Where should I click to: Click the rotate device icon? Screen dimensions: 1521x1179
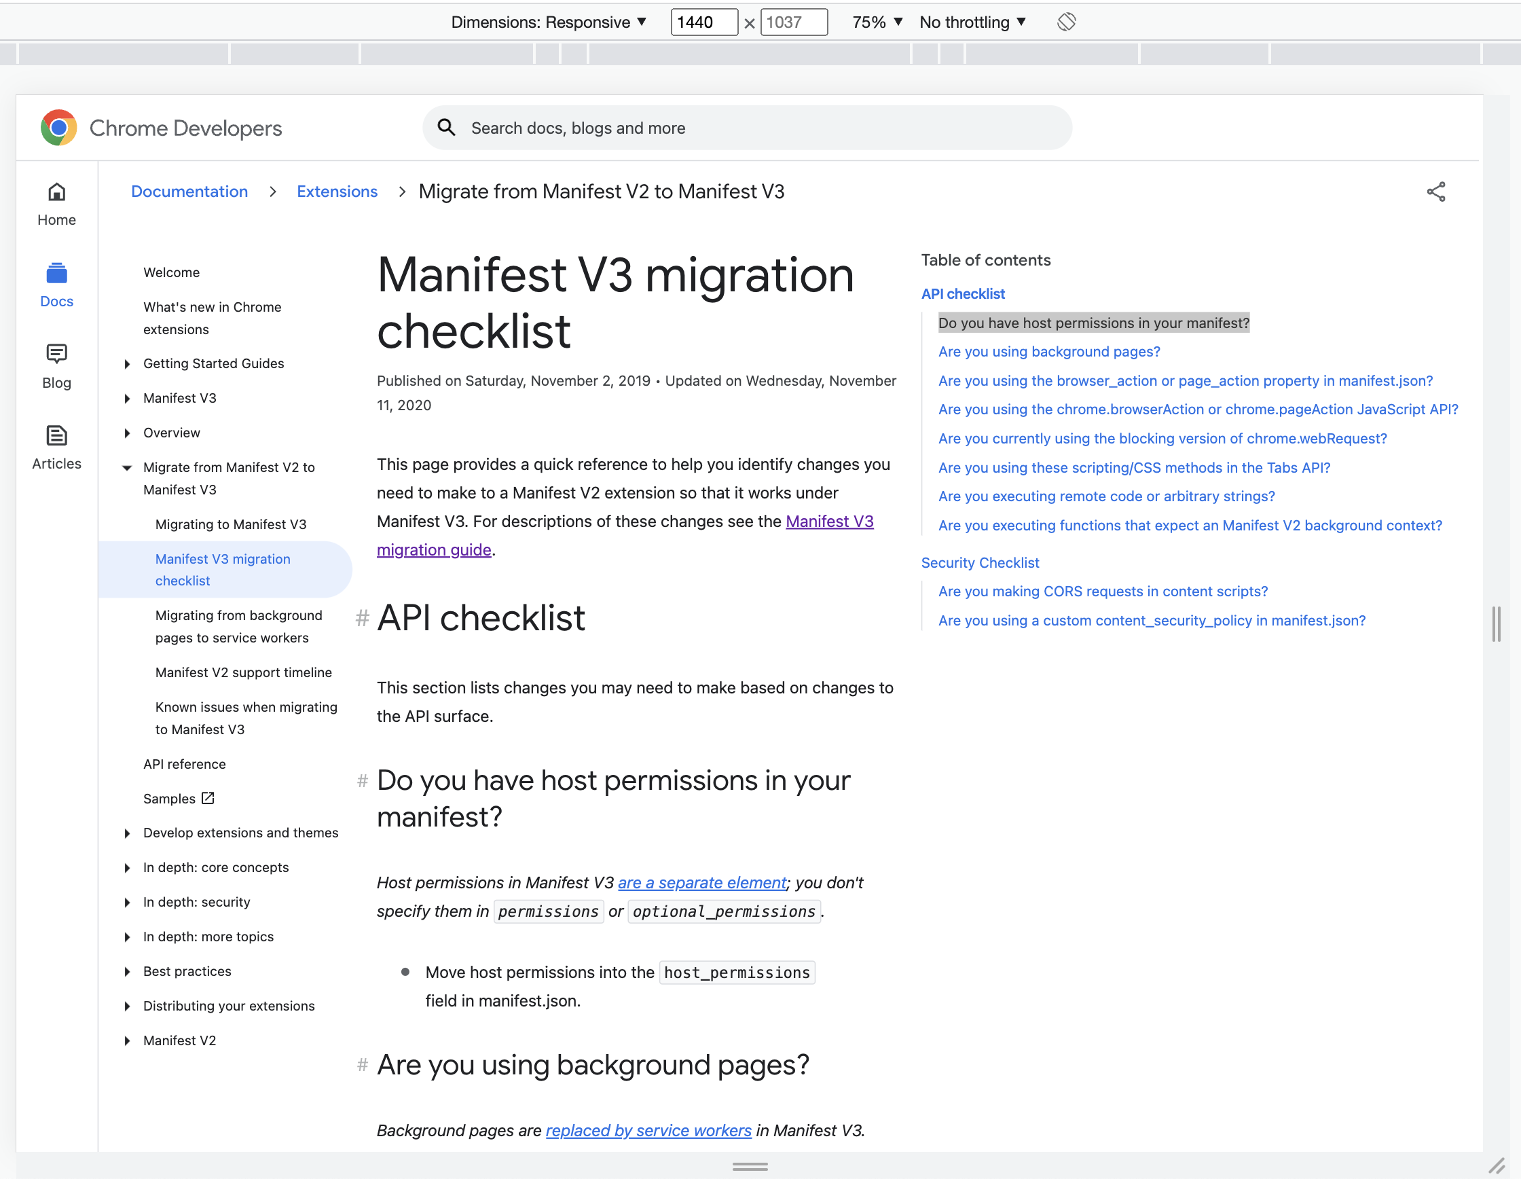pos(1066,22)
